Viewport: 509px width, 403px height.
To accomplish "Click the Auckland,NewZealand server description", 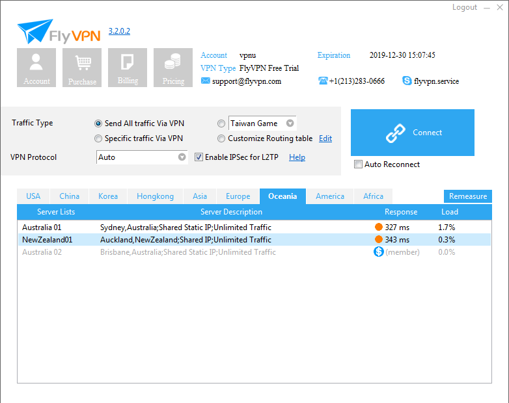I will (x=186, y=240).
